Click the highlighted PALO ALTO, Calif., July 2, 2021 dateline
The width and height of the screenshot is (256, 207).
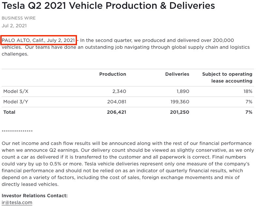click(38, 40)
